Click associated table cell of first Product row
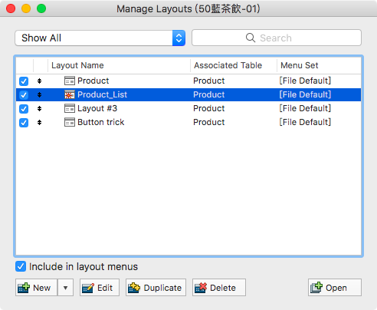This screenshot has width=377, height=310. coord(209,81)
